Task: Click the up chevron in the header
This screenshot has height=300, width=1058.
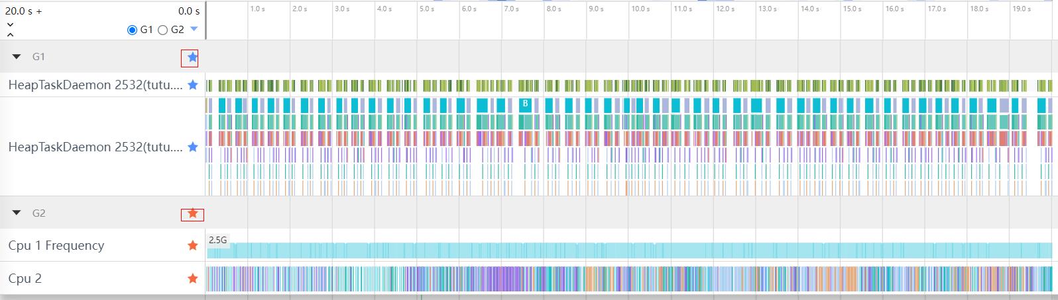Action: [10, 34]
